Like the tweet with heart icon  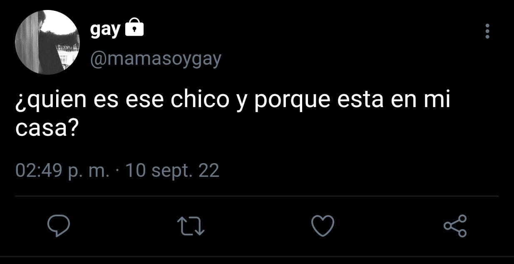pyautogui.click(x=323, y=226)
